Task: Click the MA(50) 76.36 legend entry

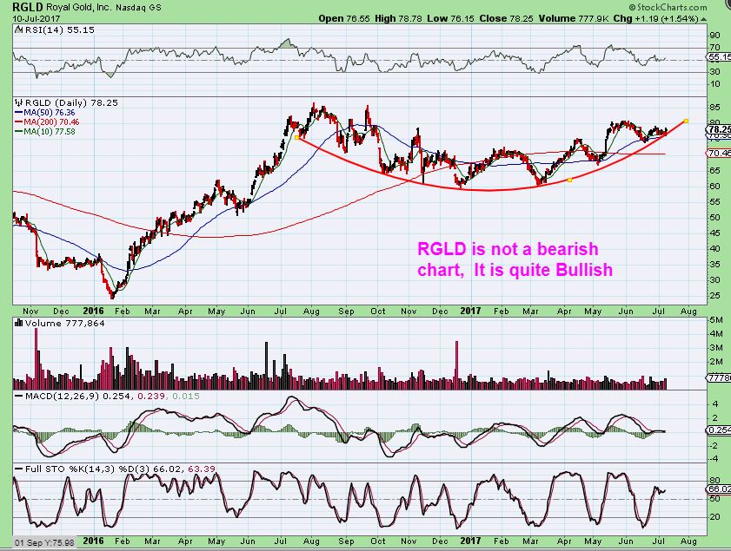Action: click(44, 113)
